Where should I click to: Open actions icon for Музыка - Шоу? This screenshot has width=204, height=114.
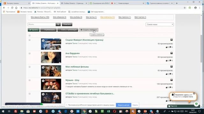(x=171, y=80)
